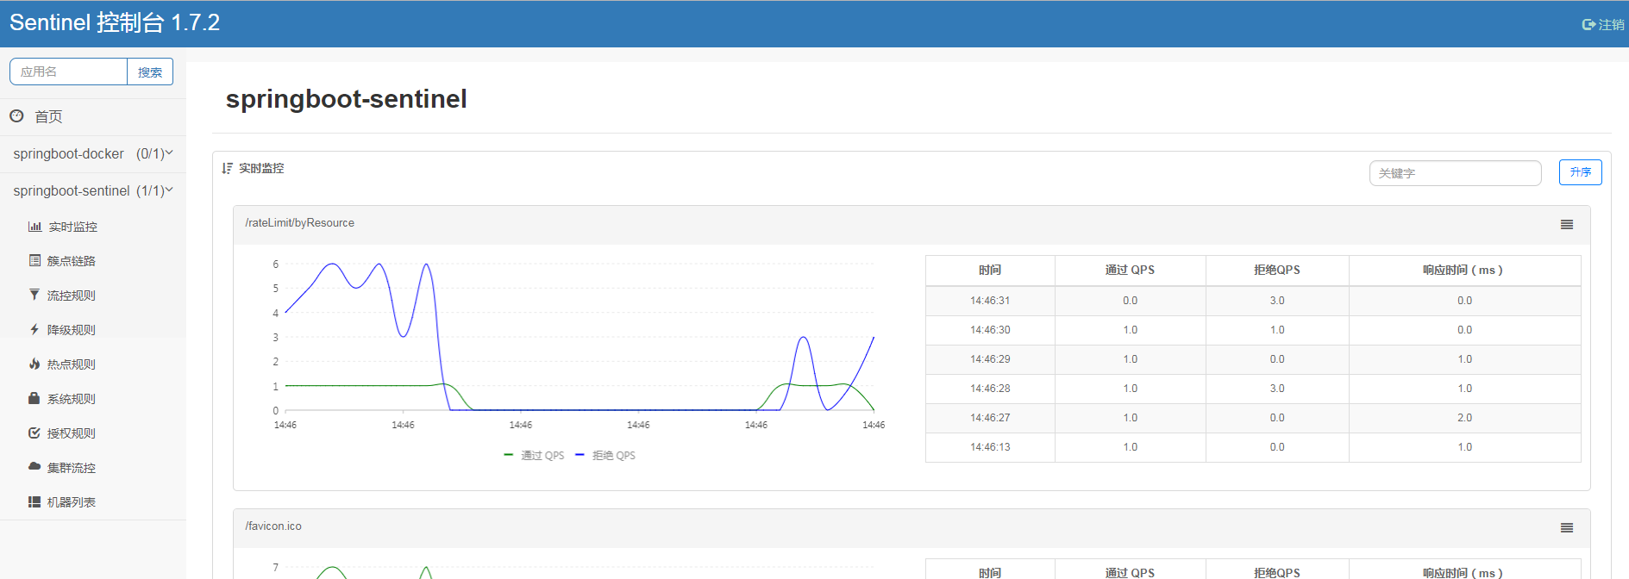Go to 流控规则 page
Viewport: 1629px width, 579px height.
72,296
